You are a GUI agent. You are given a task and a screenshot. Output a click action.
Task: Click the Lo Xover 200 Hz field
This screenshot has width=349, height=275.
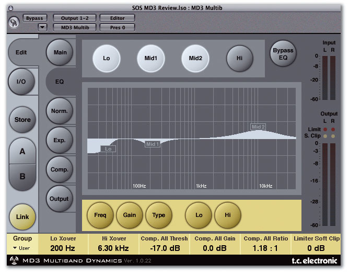coord(63,244)
